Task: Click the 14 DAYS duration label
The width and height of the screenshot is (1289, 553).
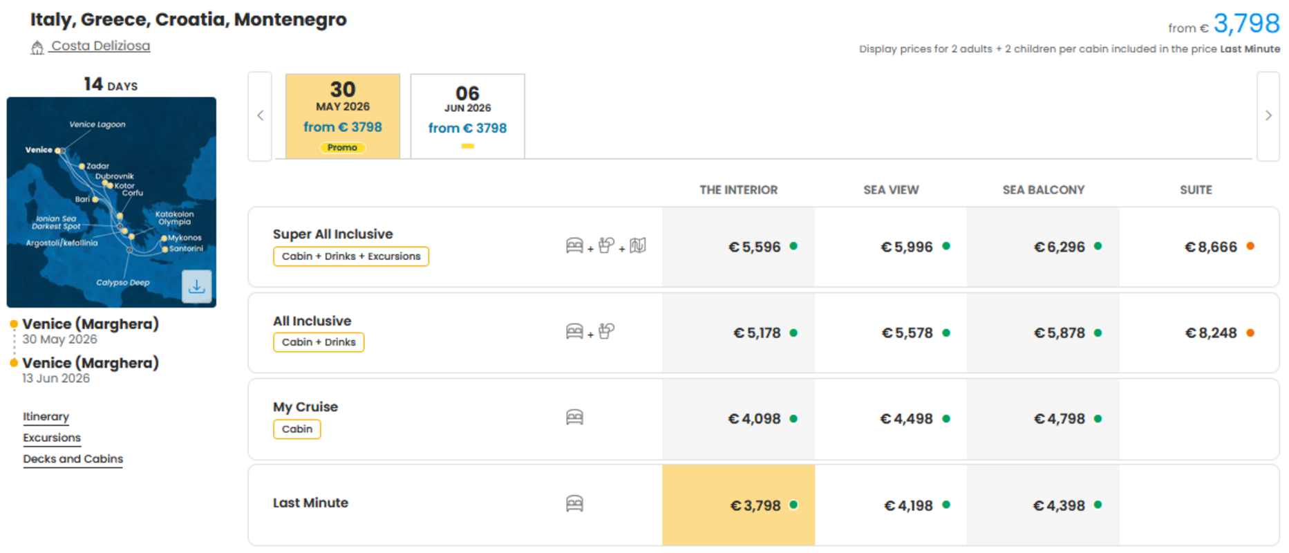Action: pos(111,84)
